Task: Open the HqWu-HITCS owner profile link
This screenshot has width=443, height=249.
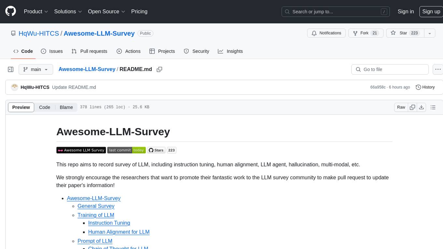Action: 39,33
